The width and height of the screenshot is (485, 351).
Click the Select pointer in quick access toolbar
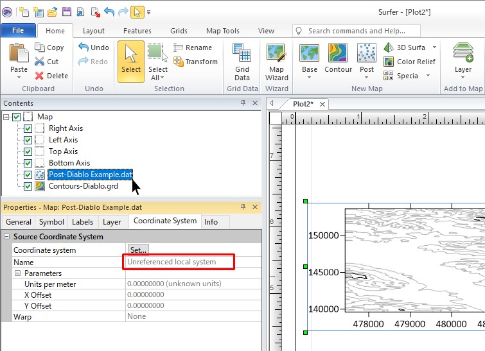pos(137,12)
